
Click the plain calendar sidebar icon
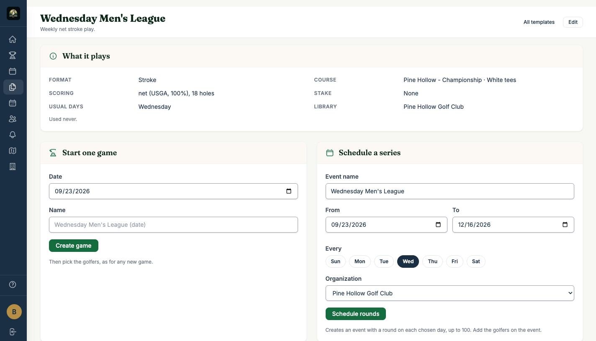(13, 71)
